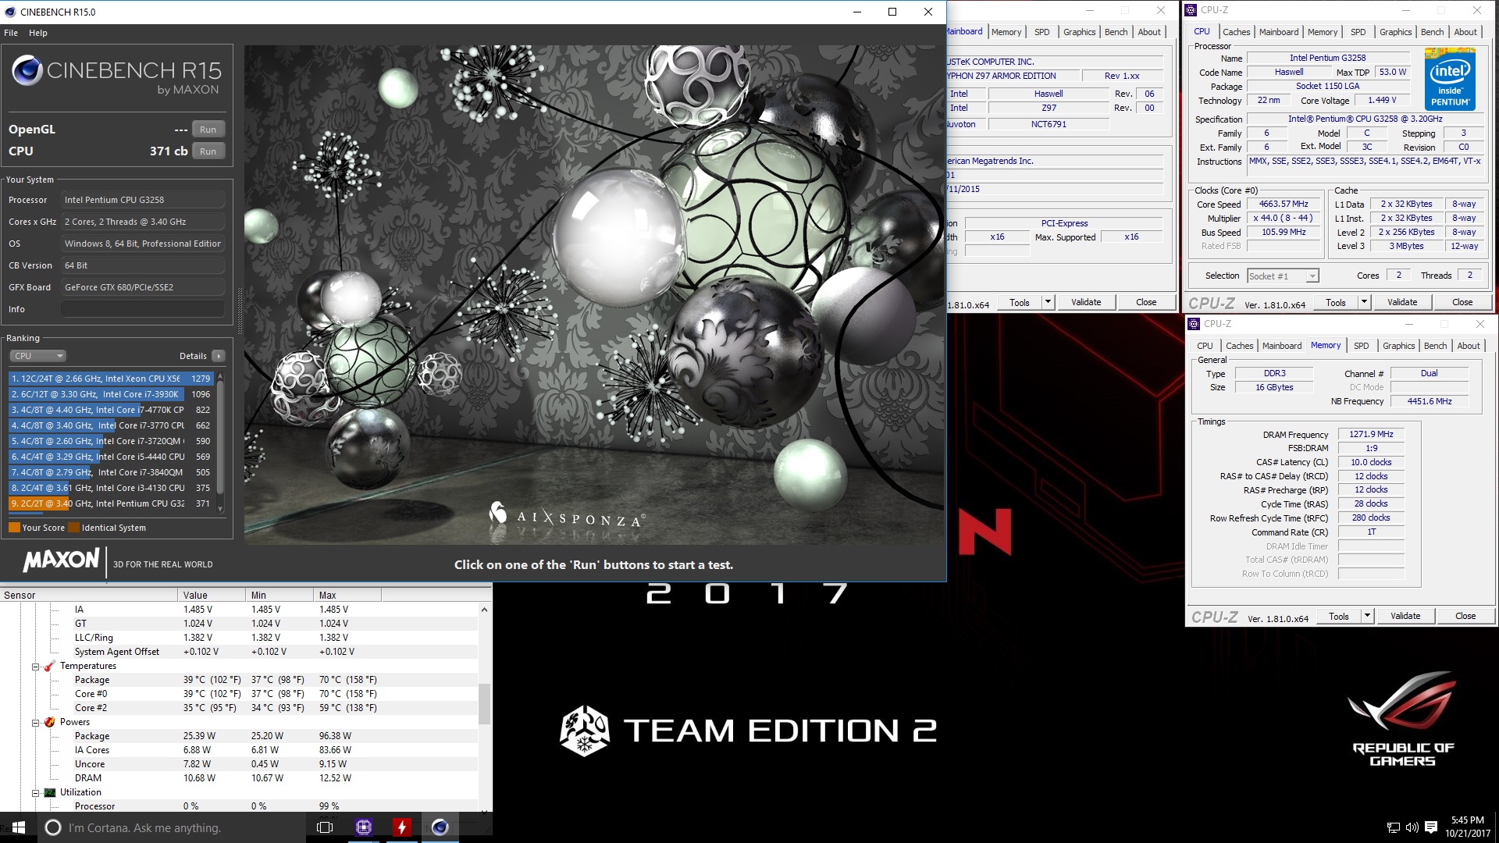Click the brown Identical System legend swatch
This screenshot has width=1499, height=843.
(x=73, y=528)
